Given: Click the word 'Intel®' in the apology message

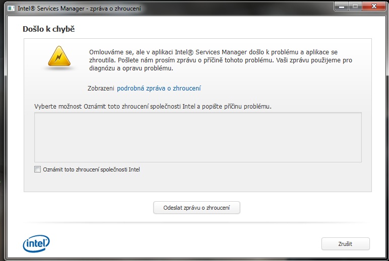Looking at the screenshot, I should (184, 52).
